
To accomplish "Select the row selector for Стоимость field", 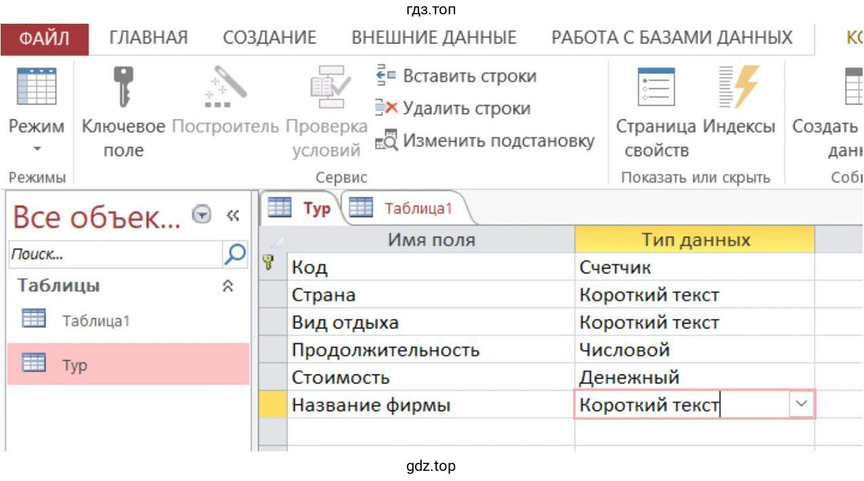I will tap(271, 377).
